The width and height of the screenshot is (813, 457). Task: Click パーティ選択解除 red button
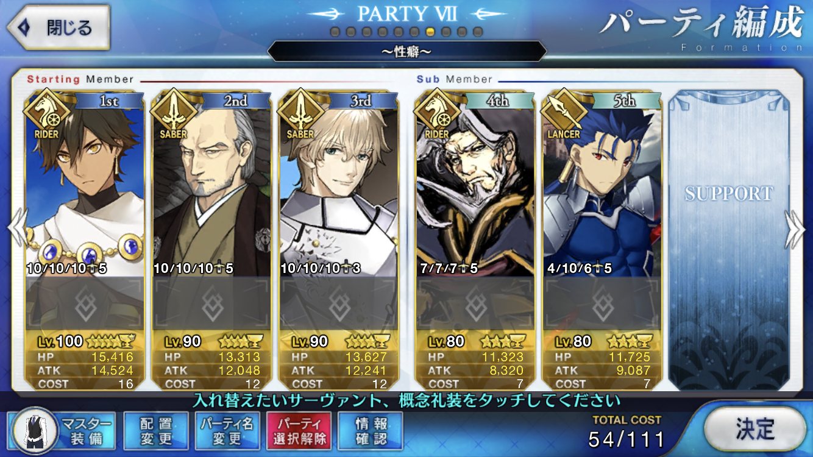pos(299,430)
